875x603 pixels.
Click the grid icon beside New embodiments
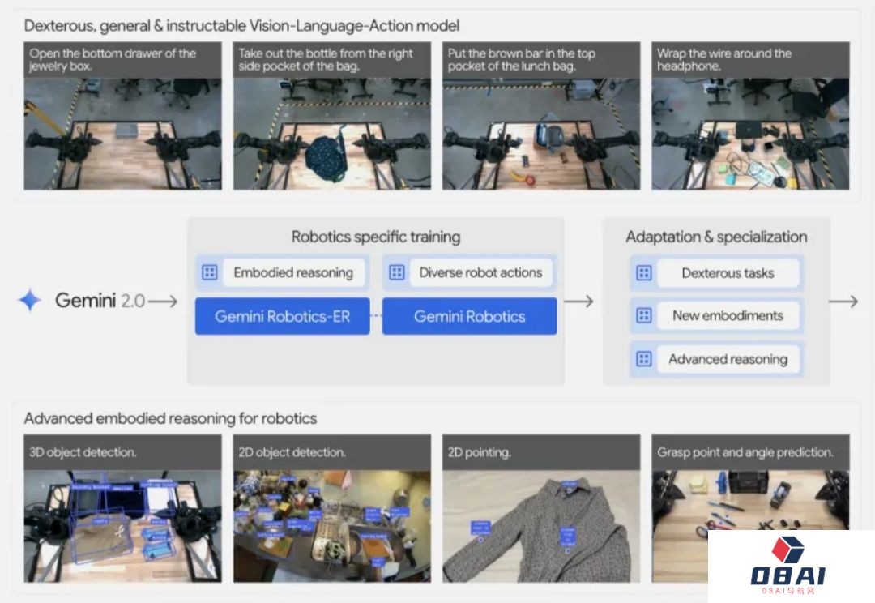pos(644,315)
